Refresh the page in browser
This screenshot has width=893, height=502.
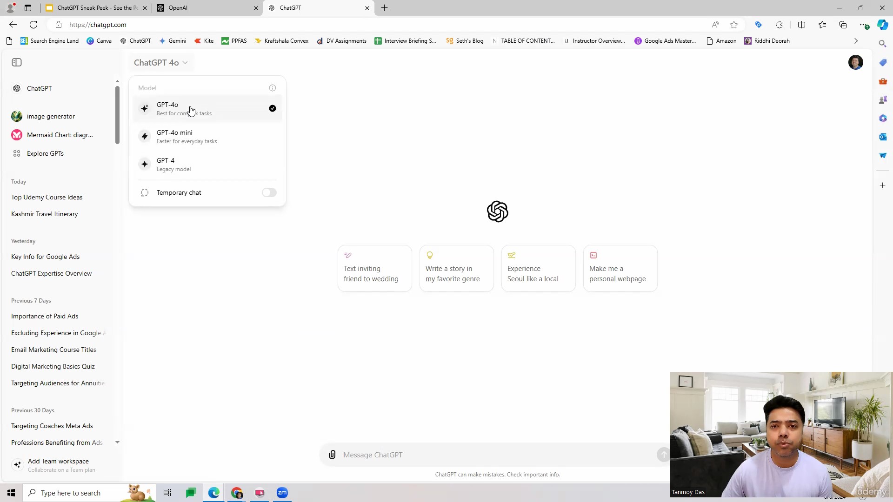click(33, 25)
